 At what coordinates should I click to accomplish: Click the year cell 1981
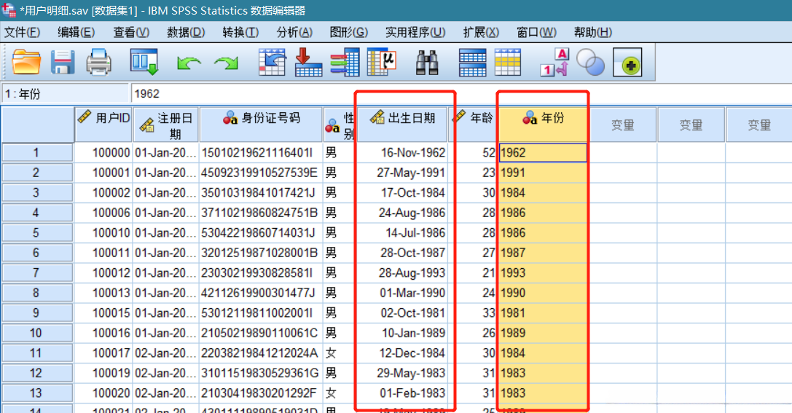coord(543,313)
